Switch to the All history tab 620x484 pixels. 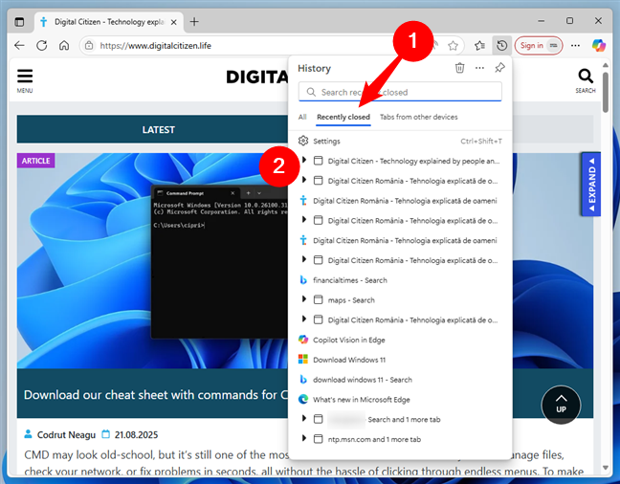pyautogui.click(x=302, y=117)
